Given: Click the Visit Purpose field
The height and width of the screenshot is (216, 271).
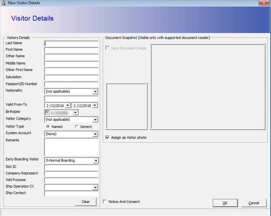Looking at the screenshot, I should (x=71, y=180).
